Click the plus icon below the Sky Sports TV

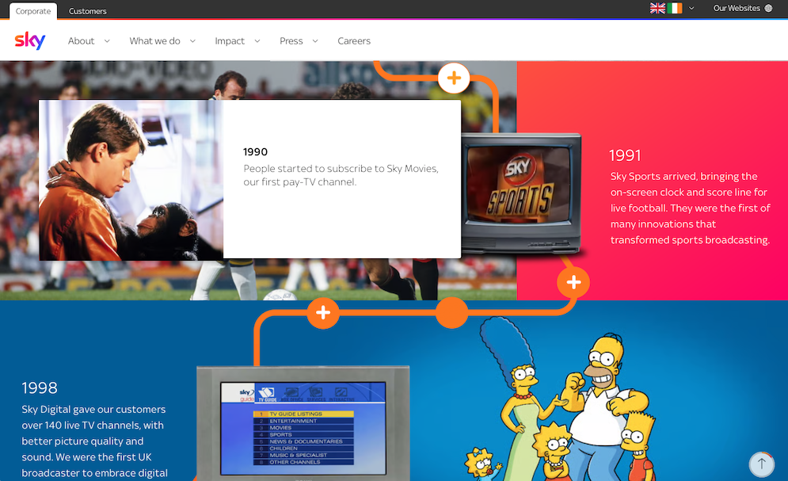pos(573,282)
